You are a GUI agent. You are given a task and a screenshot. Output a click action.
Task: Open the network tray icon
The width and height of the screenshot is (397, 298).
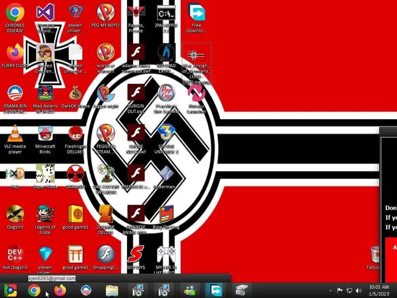click(349, 290)
